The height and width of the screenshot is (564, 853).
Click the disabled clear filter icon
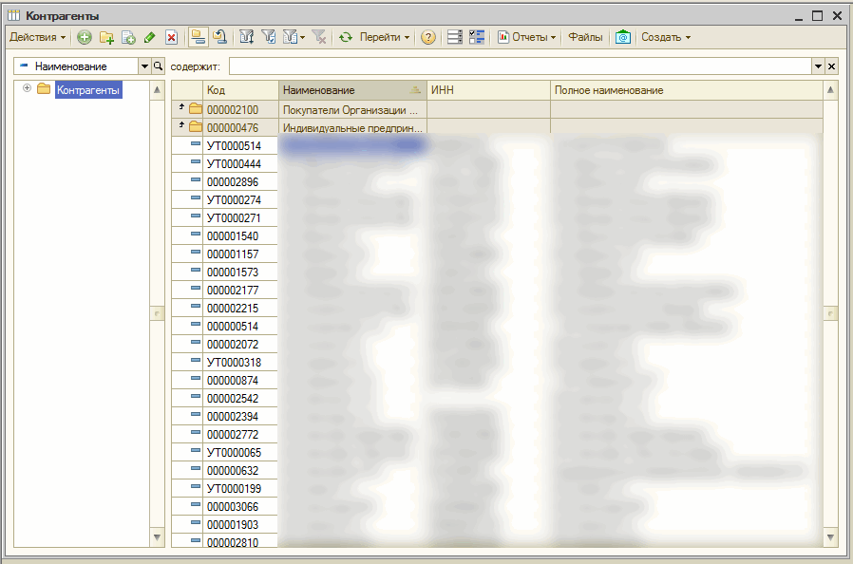319,38
